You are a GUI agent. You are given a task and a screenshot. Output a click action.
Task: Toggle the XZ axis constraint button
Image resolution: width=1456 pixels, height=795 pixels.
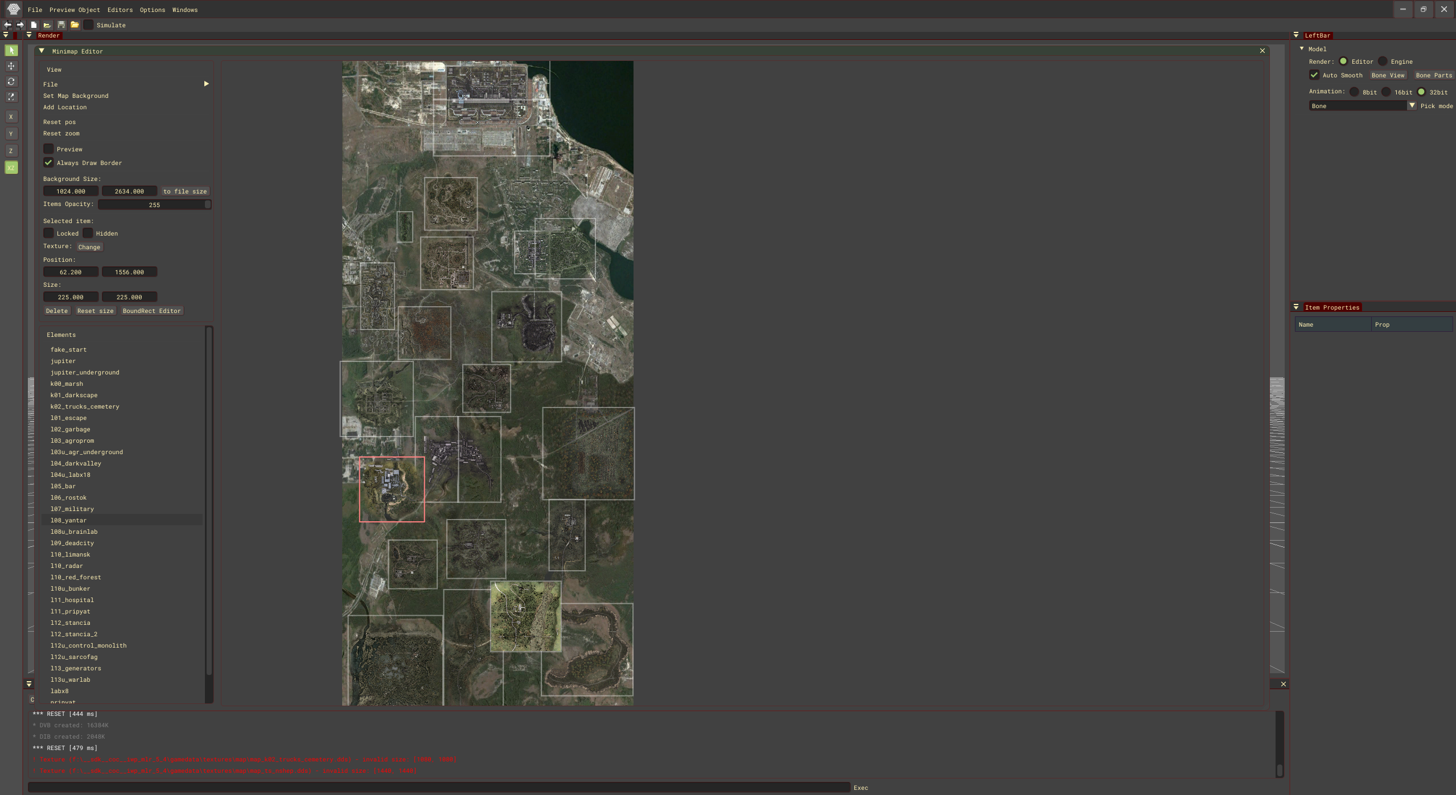11,168
